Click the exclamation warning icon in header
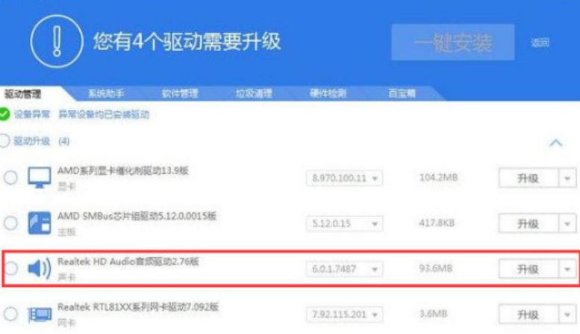Viewport: 580px width, 334px height. 56,40
